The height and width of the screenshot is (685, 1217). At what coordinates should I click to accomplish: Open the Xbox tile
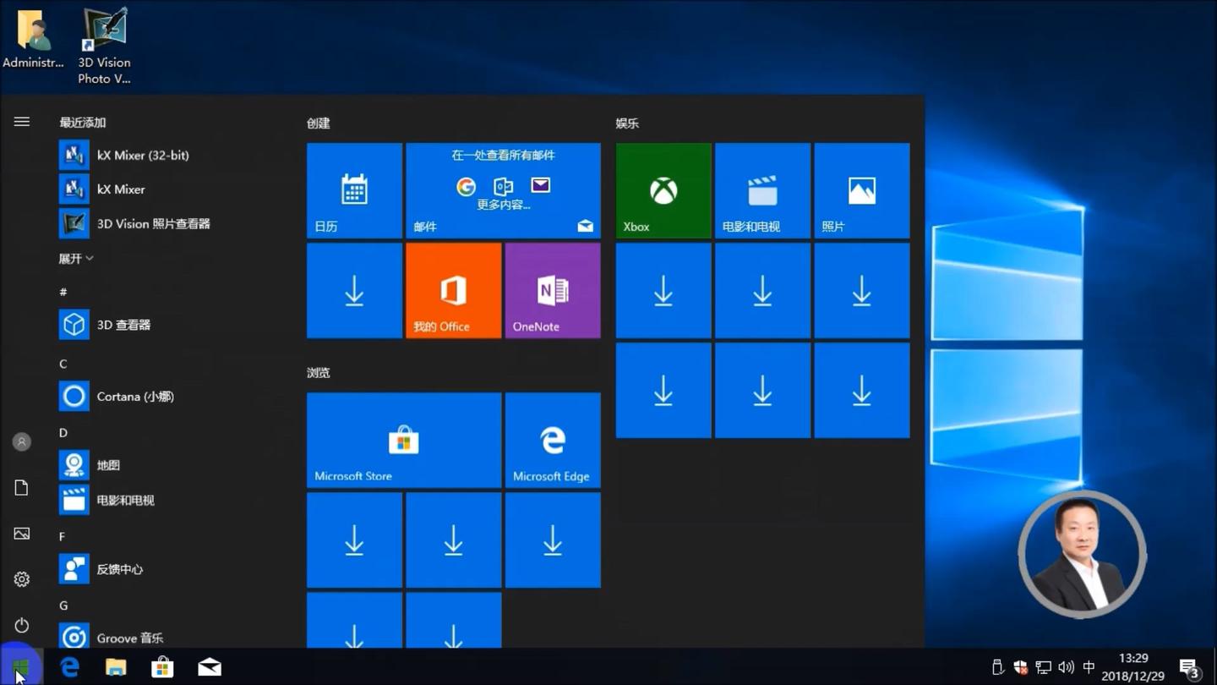tap(663, 190)
